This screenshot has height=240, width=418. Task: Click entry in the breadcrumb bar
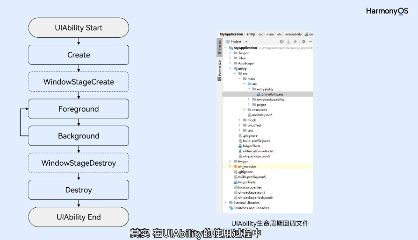pos(251,35)
